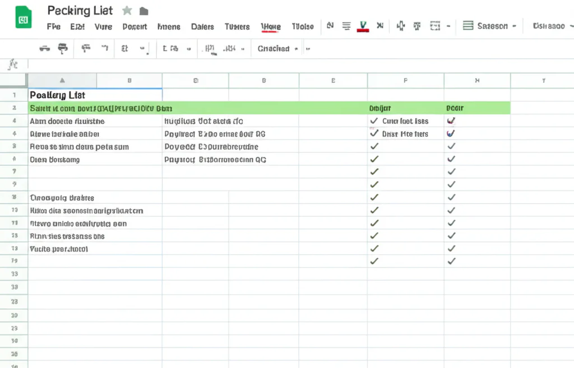
Task: Open the File menu
Action: 53,26
